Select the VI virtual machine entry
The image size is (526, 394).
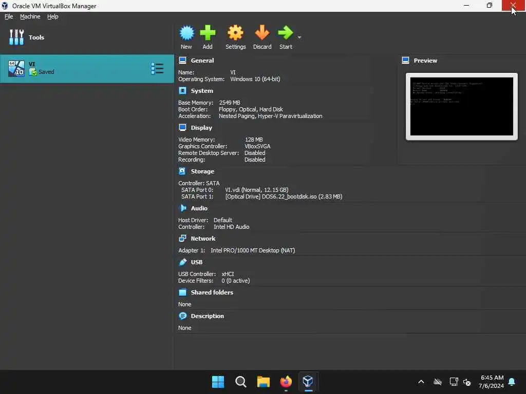coord(87,69)
